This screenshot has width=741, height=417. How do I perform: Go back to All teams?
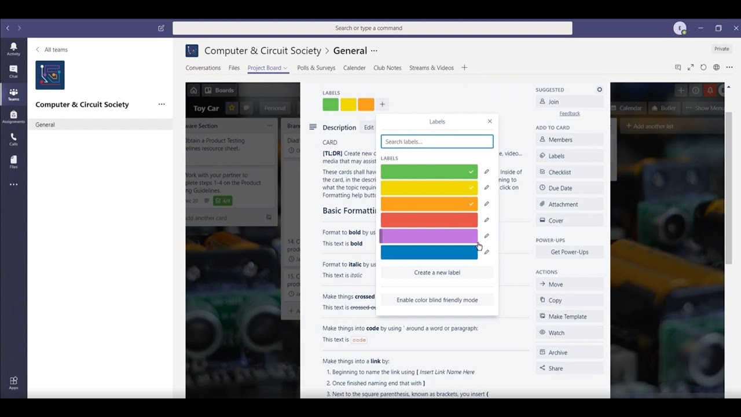click(x=52, y=50)
